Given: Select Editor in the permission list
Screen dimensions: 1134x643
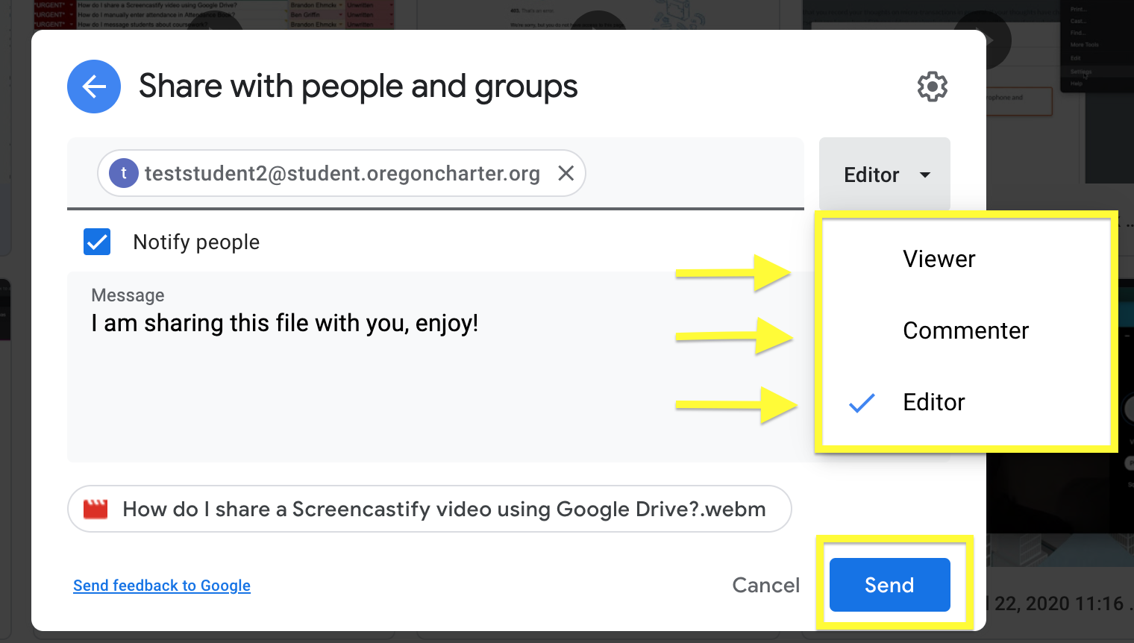Looking at the screenshot, I should pyautogui.click(x=934, y=402).
